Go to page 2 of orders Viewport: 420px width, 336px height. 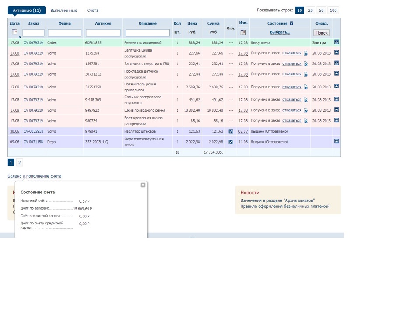pyautogui.click(x=20, y=162)
